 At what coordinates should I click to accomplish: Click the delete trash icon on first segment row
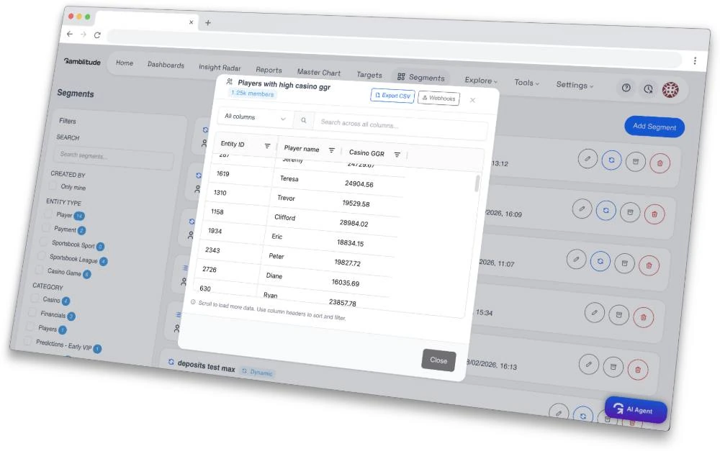tap(660, 163)
